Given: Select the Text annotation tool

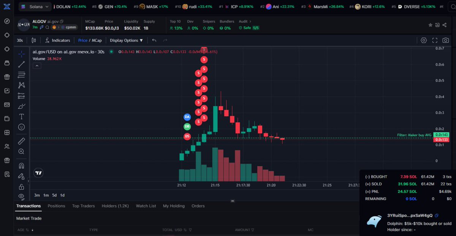Looking at the screenshot, I should click(22, 117).
